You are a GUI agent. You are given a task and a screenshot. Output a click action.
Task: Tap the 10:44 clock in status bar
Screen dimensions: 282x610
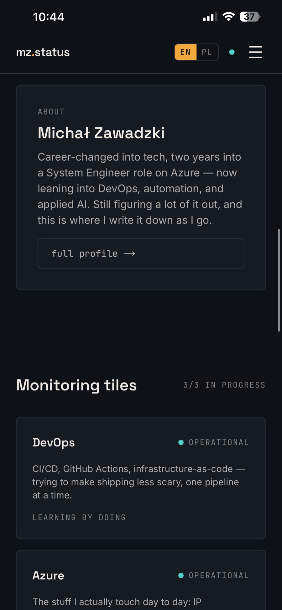click(x=49, y=17)
